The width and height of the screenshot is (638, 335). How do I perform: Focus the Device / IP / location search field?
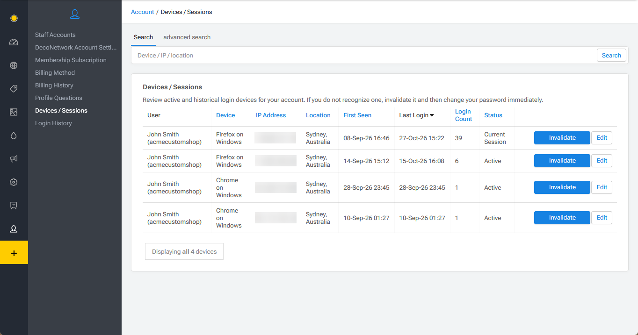coord(364,55)
